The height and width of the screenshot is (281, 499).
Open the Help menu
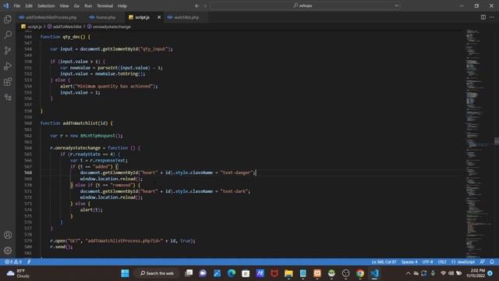[x=122, y=5]
